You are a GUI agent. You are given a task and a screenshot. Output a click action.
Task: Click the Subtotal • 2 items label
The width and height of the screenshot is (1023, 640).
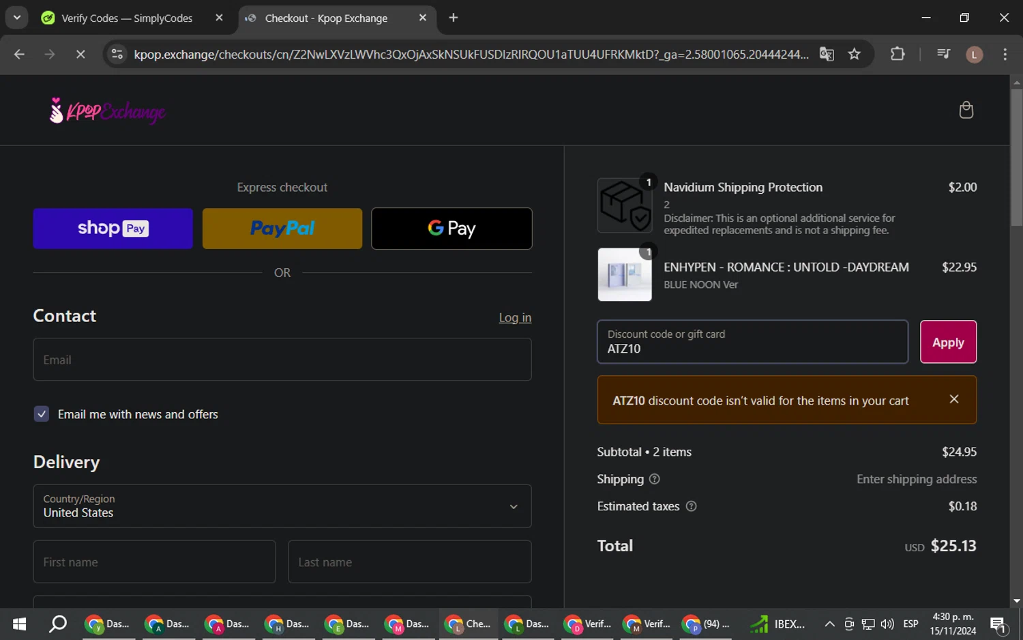(x=644, y=452)
